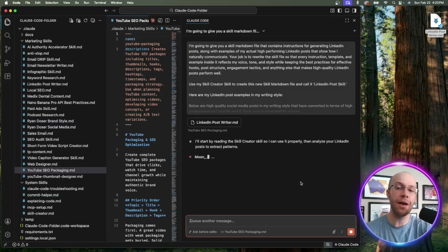Click the Claude-Code-Folder command center search
Image resolution: width=448 pixels, height=252 pixels.
click(x=188, y=10)
